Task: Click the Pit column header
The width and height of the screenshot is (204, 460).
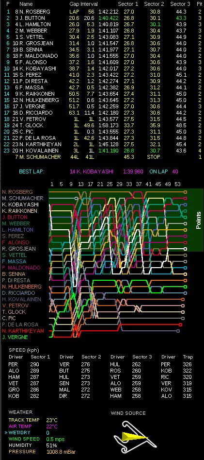Action: (x=199, y=4)
